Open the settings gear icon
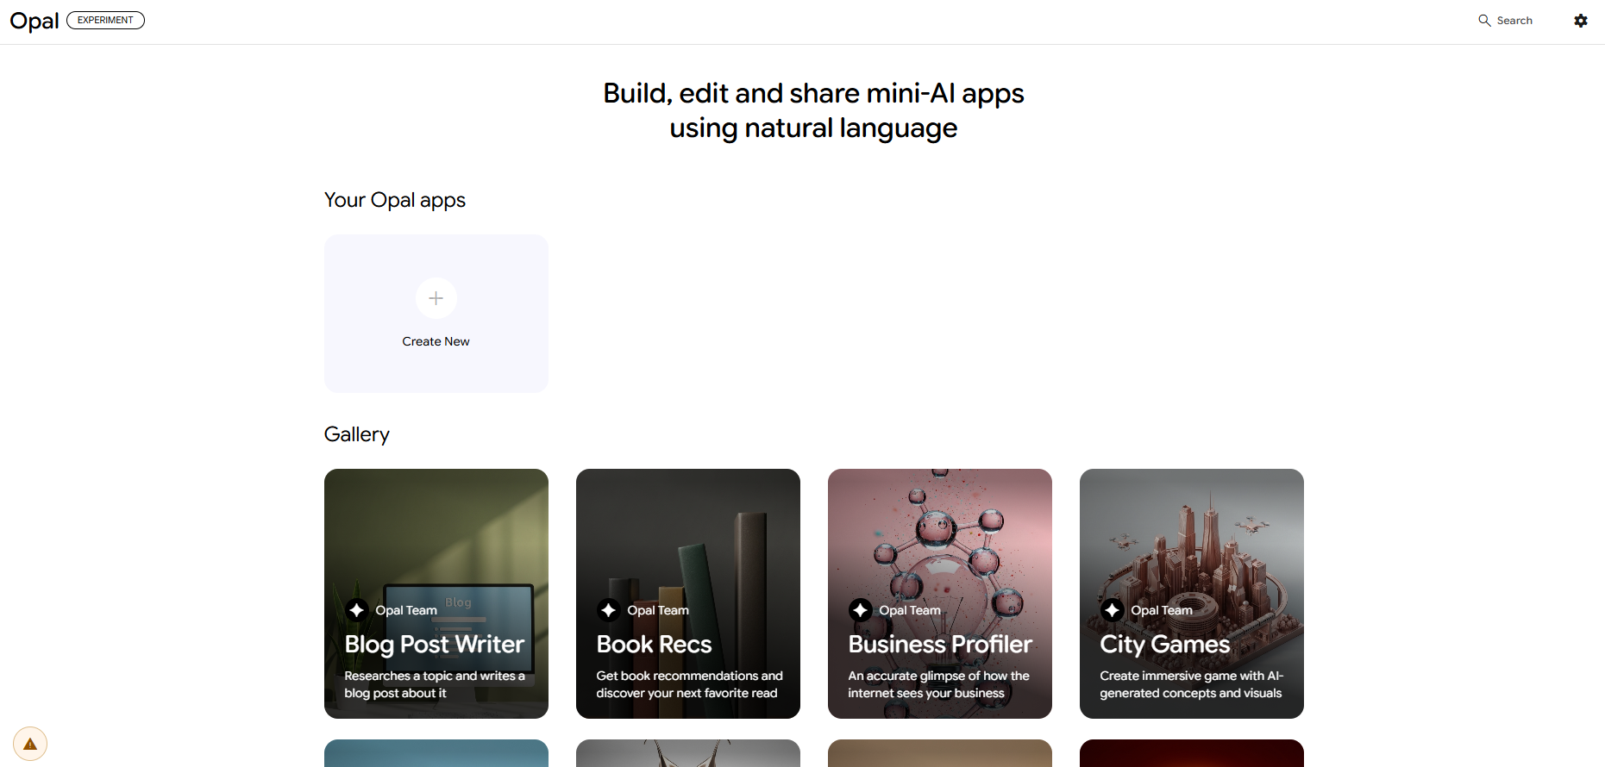 pyautogui.click(x=1580, y=21)
